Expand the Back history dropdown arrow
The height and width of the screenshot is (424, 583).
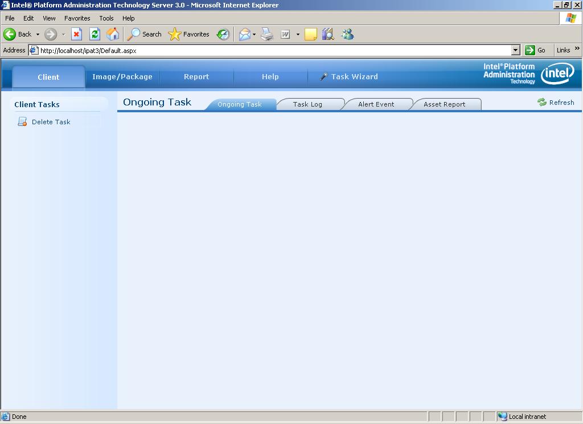(38, 34)
